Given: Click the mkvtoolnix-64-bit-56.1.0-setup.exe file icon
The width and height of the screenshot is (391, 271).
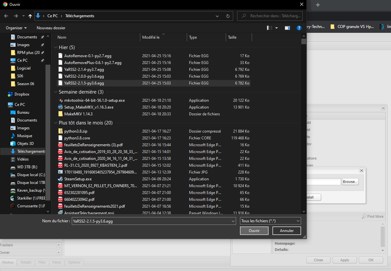Looking at the screenshot, I should pos(60,100).
